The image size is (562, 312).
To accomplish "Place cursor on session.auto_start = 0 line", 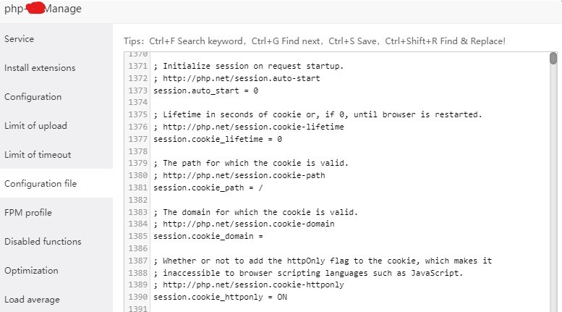I will click(x=205, y=91).
